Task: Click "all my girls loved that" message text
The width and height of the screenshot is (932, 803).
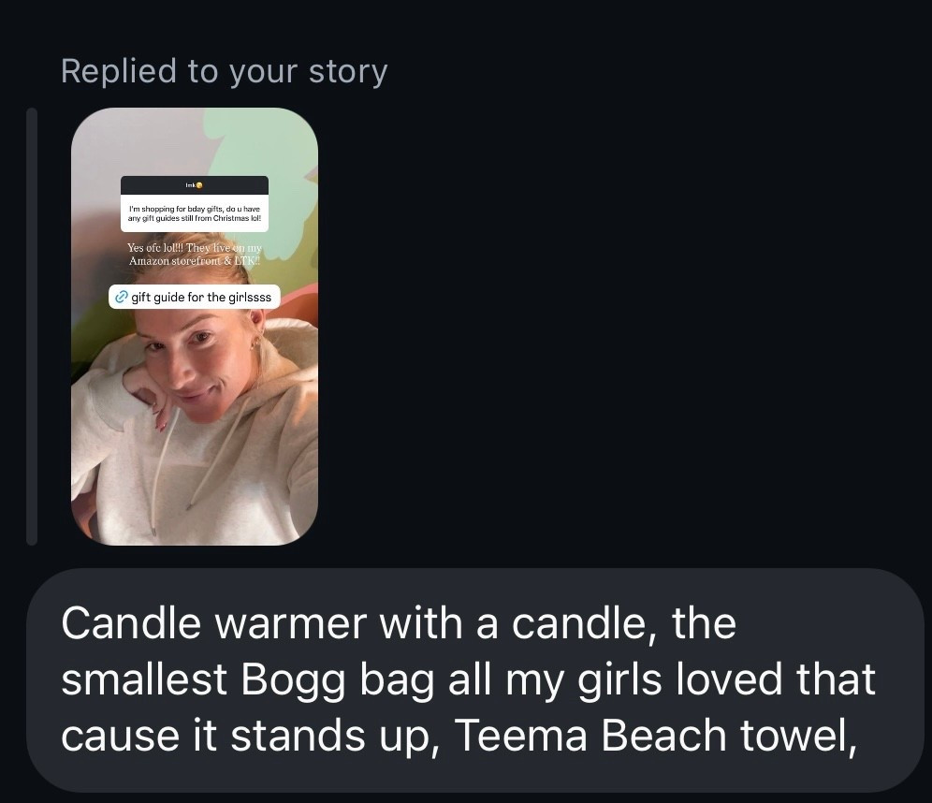Action: point(690,680)
